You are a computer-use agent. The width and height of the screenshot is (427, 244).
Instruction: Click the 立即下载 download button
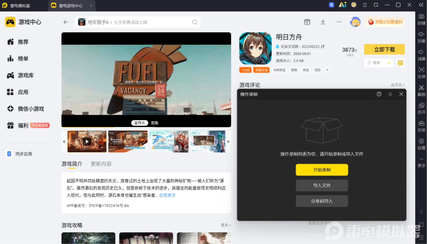384,49
